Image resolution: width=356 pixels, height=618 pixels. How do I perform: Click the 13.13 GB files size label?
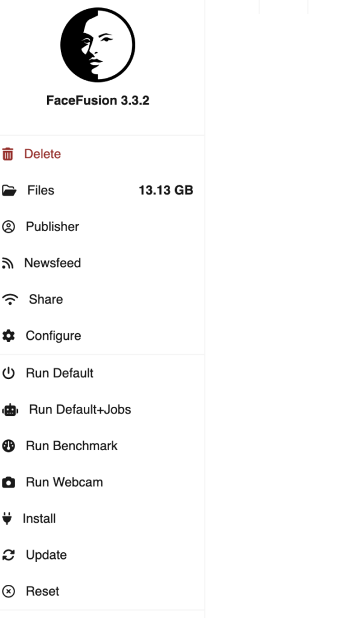[x=166, y=190]
